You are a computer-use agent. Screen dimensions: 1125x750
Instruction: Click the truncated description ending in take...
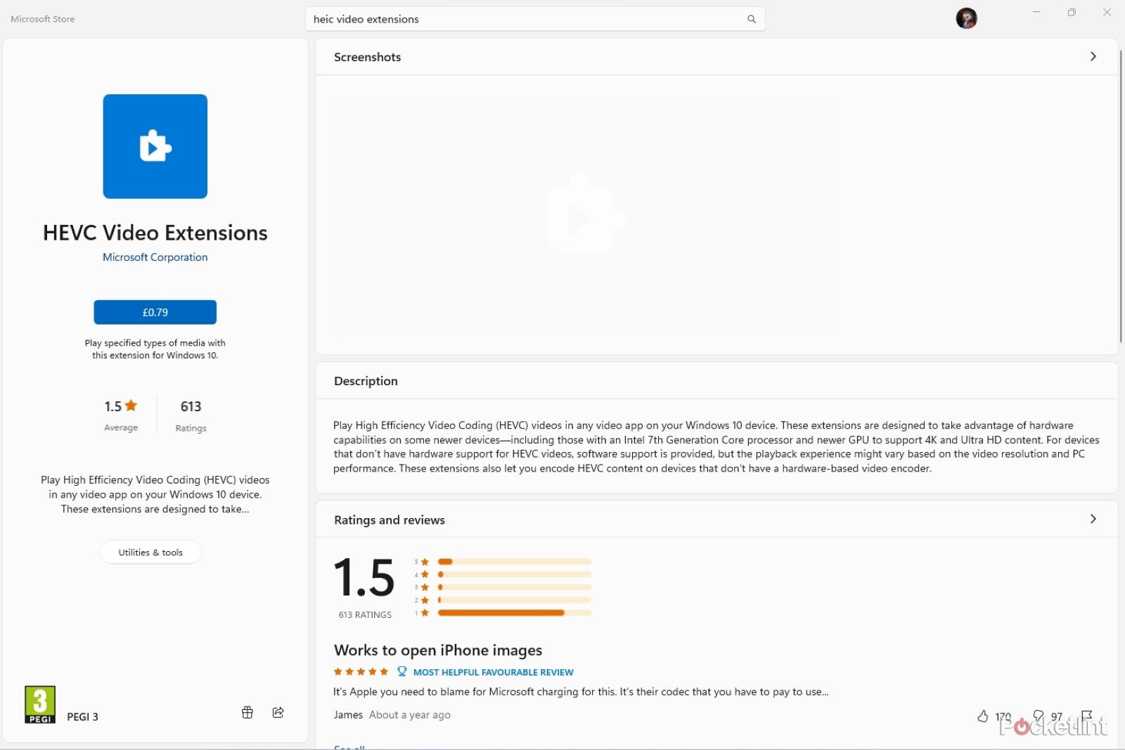[155, 494]
